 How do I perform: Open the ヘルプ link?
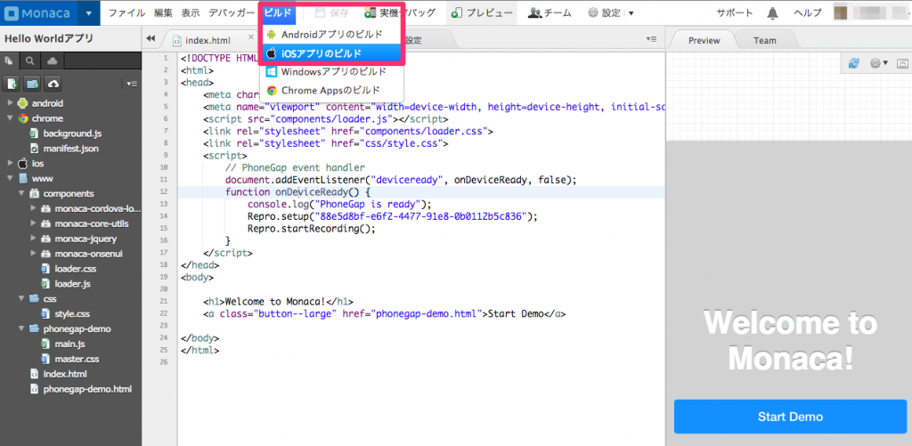pyautogui.click(x=808, y=12)
